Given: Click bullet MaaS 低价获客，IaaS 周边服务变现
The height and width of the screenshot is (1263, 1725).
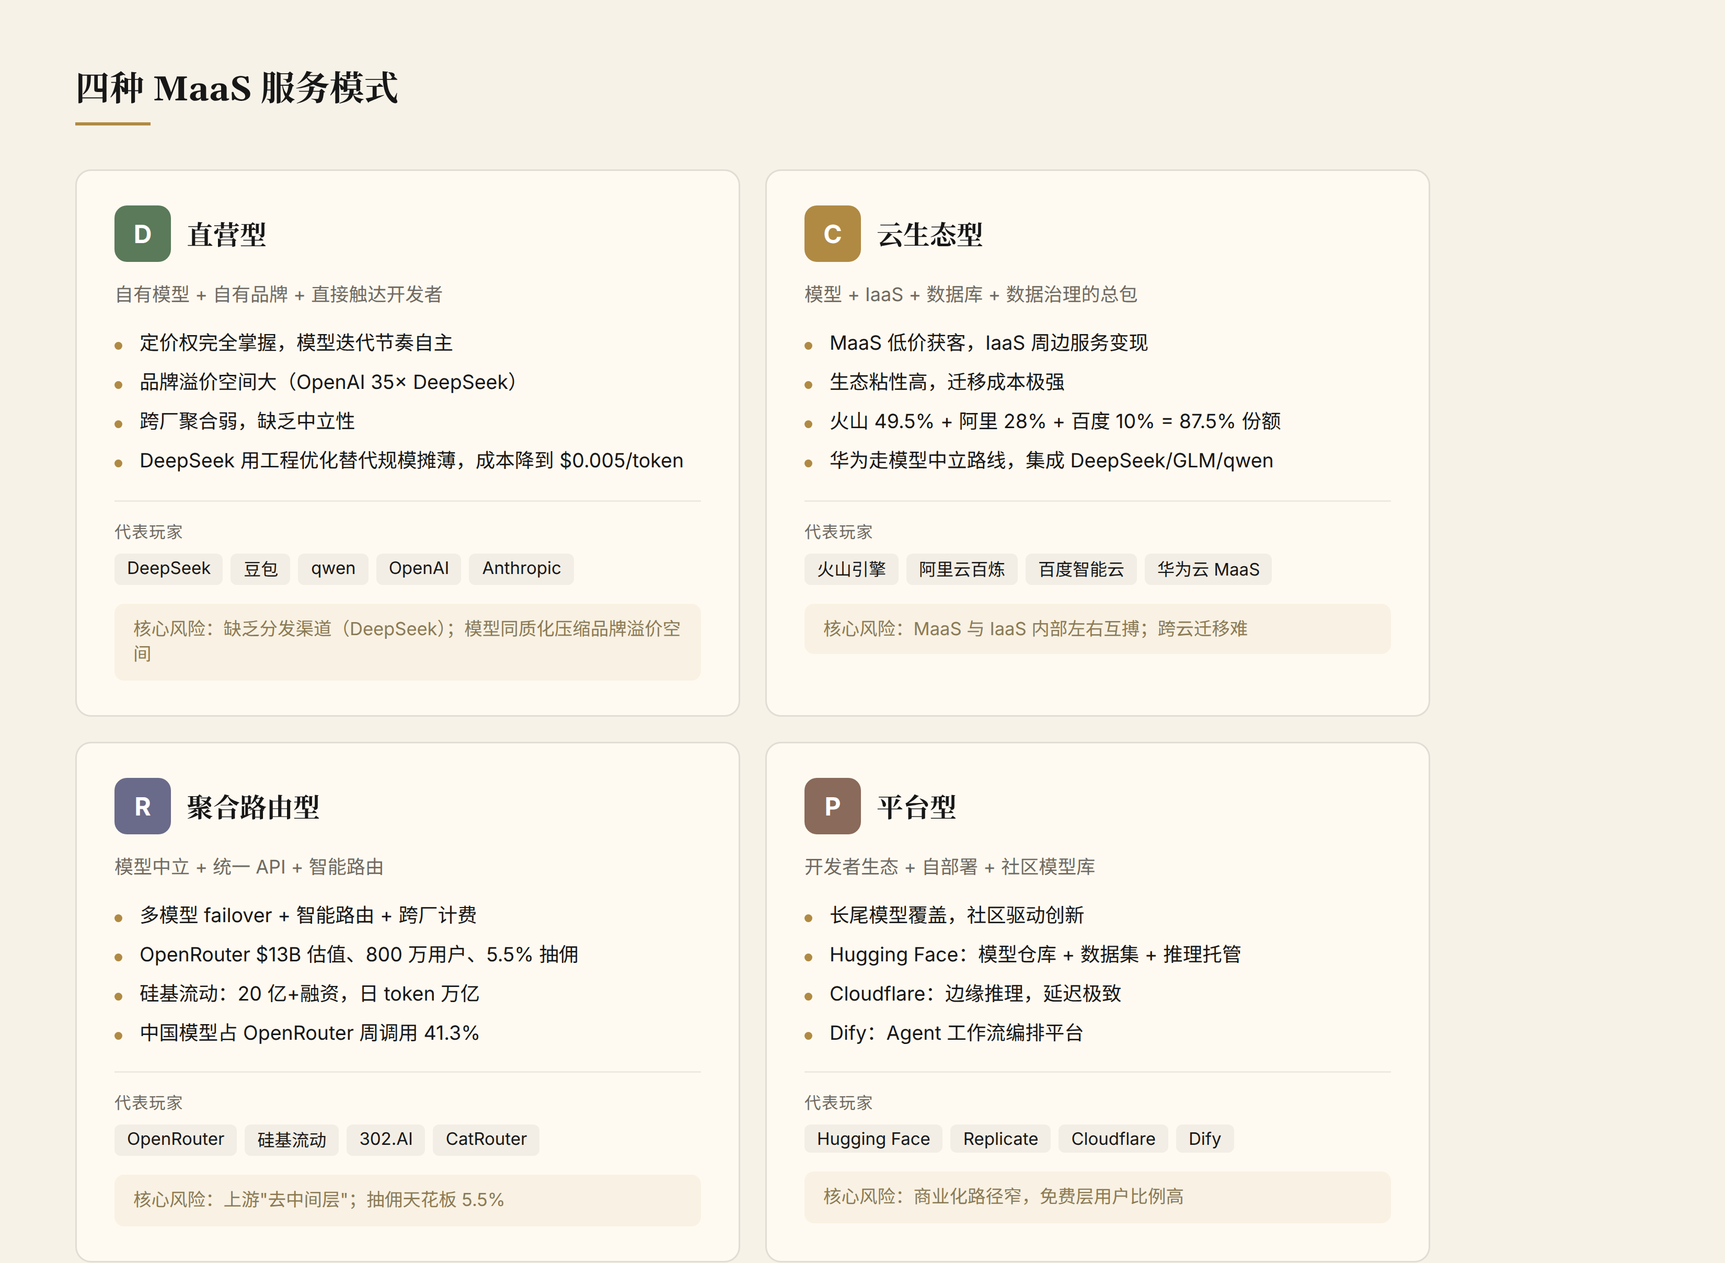Looking at the screenshot, I should click(x=989, y=342).
